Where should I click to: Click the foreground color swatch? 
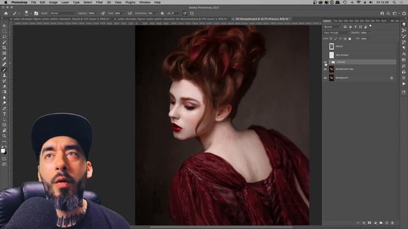tap(3, 151)
